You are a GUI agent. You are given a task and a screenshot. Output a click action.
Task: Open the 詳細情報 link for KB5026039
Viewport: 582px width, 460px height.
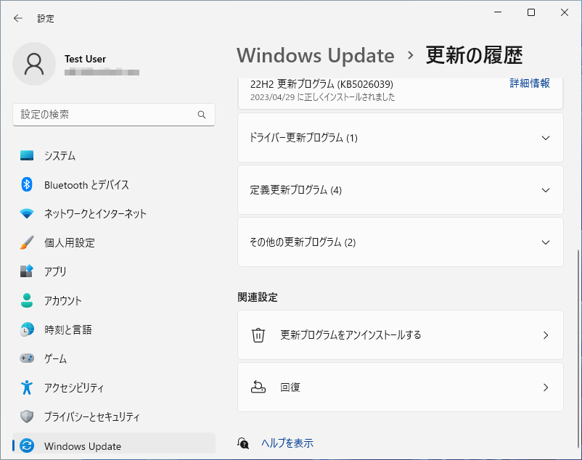point(529,83)
